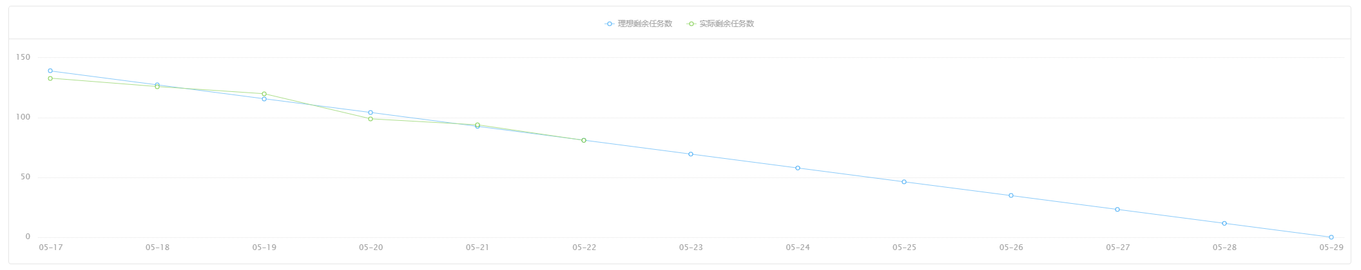Screen dimensions: 1361x270
Task: Select the ideal line marker at 05-27
Action: [x=1117, y=210]
